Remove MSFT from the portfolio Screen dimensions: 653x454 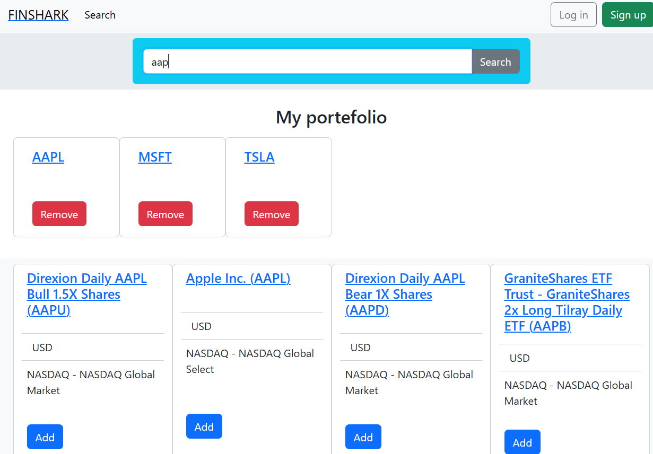[x=166, y=214]
